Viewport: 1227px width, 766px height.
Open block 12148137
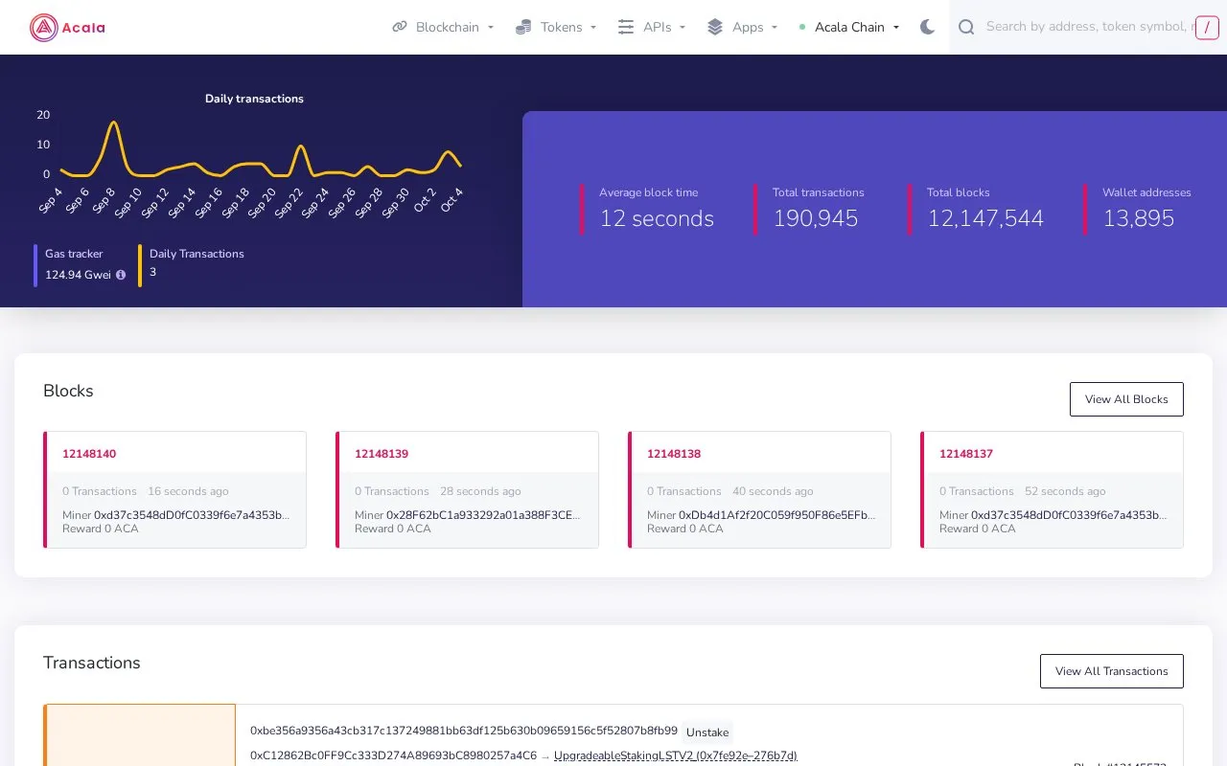[x=966, y=454]
